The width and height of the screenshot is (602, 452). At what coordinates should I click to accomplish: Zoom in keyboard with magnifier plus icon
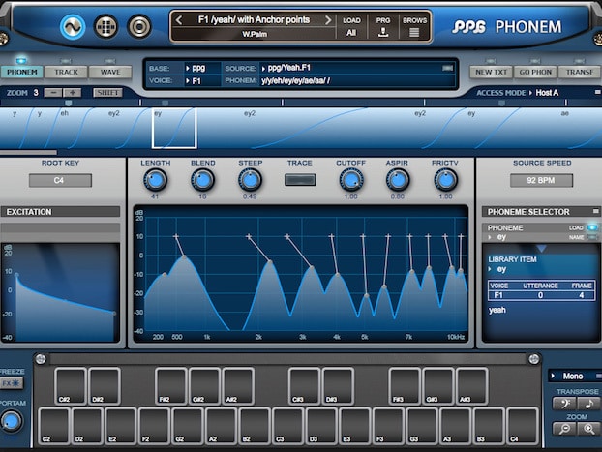tap(588, 429)
